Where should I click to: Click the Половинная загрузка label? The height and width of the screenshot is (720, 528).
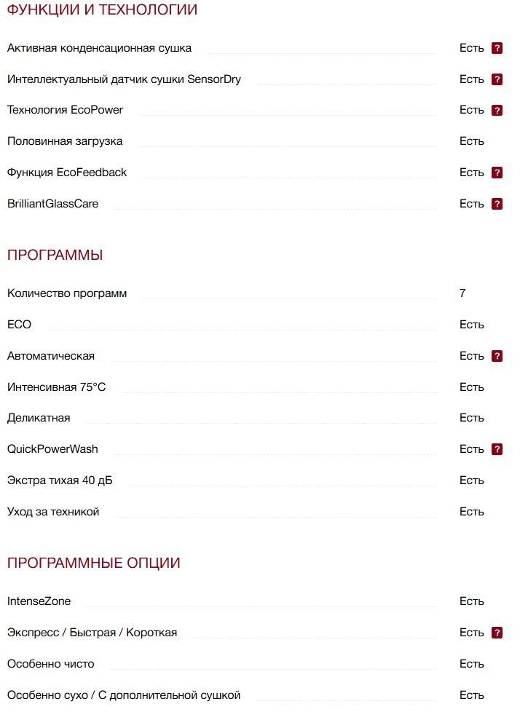[65, 141]
